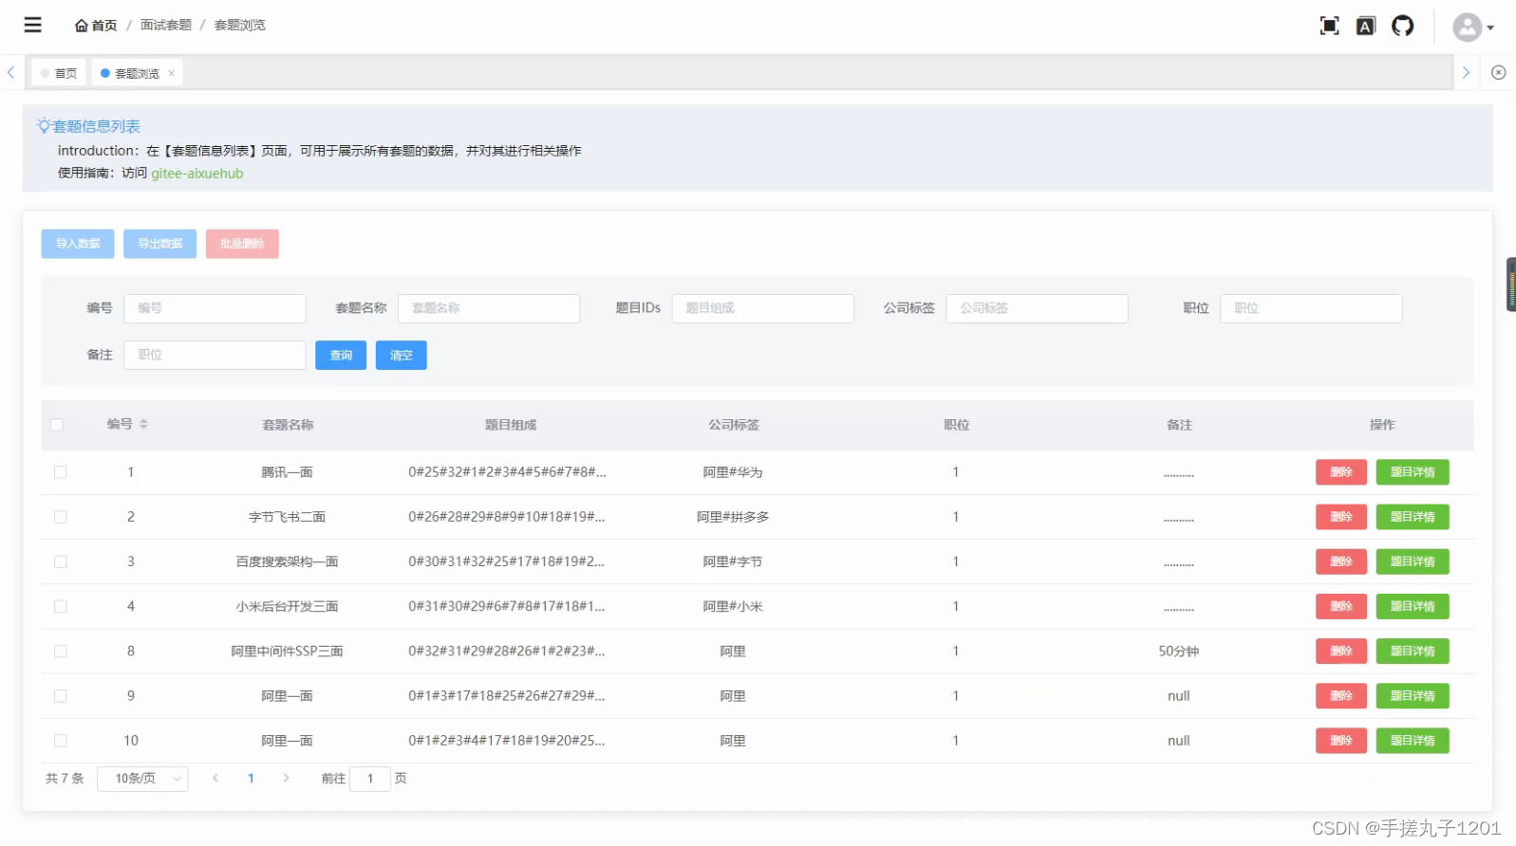Click the 50分钟 remark cell

pyautogui.click(x=1179, y=651)
